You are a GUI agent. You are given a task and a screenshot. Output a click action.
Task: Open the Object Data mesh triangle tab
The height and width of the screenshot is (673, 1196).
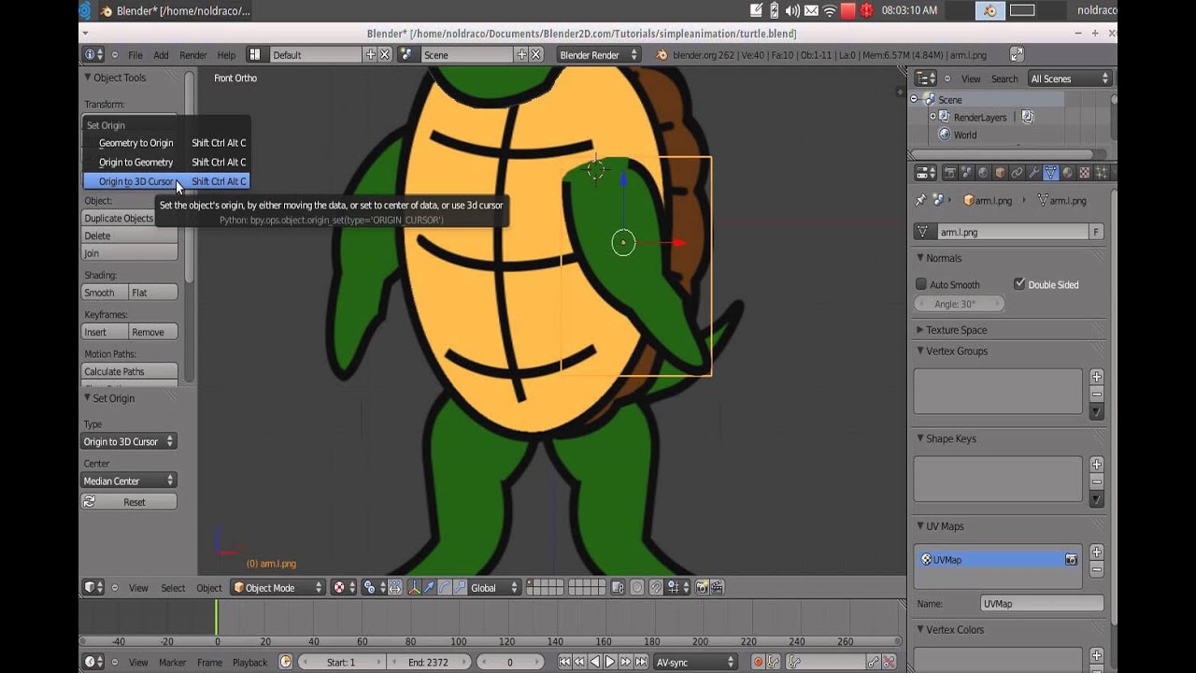(1051, 173)
